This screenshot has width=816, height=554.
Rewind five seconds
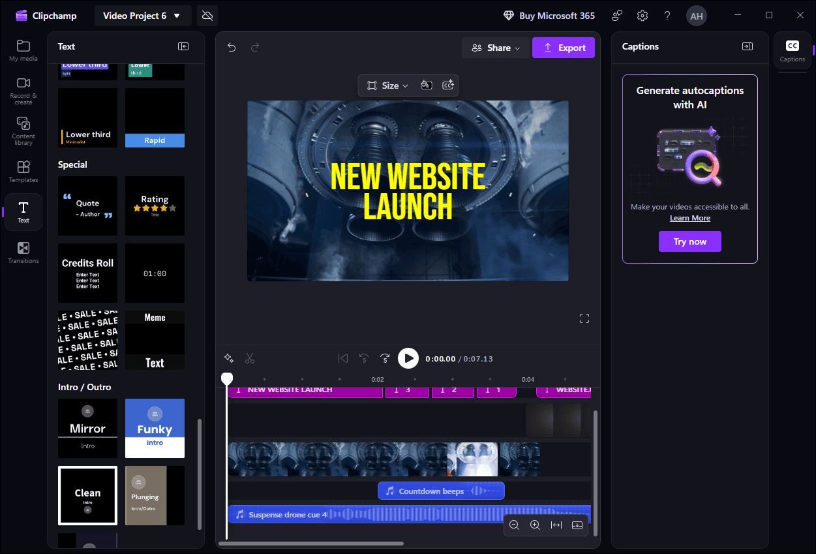tap(364, 358)
